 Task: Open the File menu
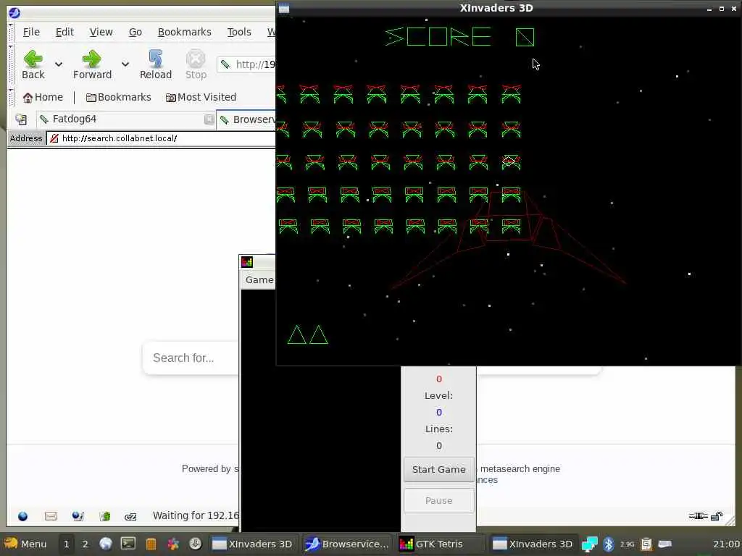coord(31,32)
